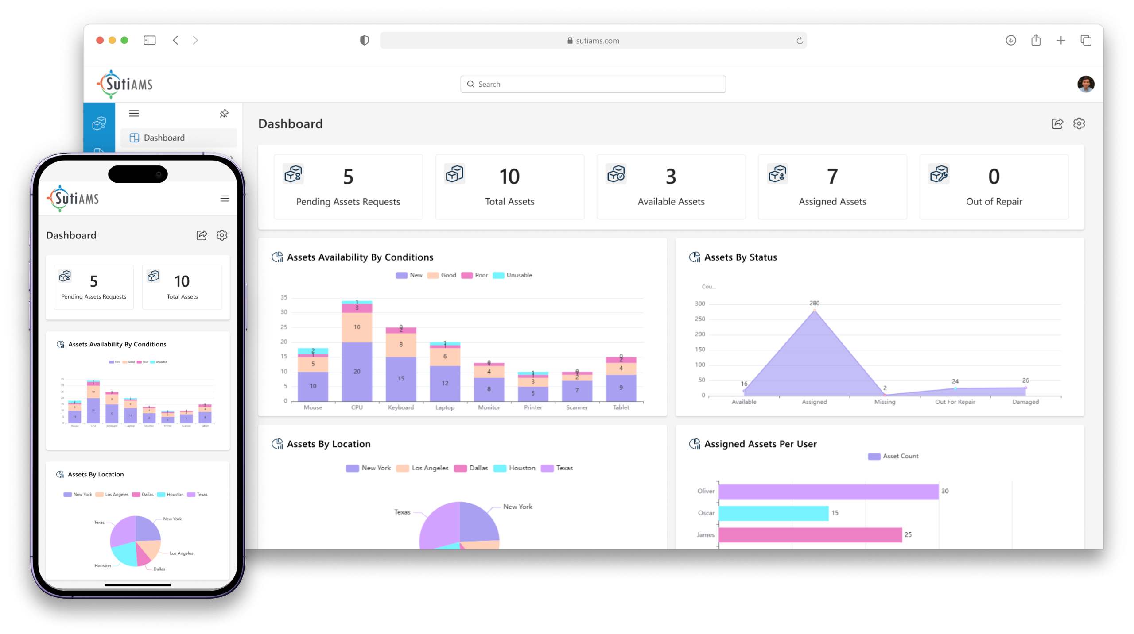The height and width of the screenshot is (634, 1134).
Task: Tap the settings gear on phone Dashboard
Action: click(x=222, y=235)
